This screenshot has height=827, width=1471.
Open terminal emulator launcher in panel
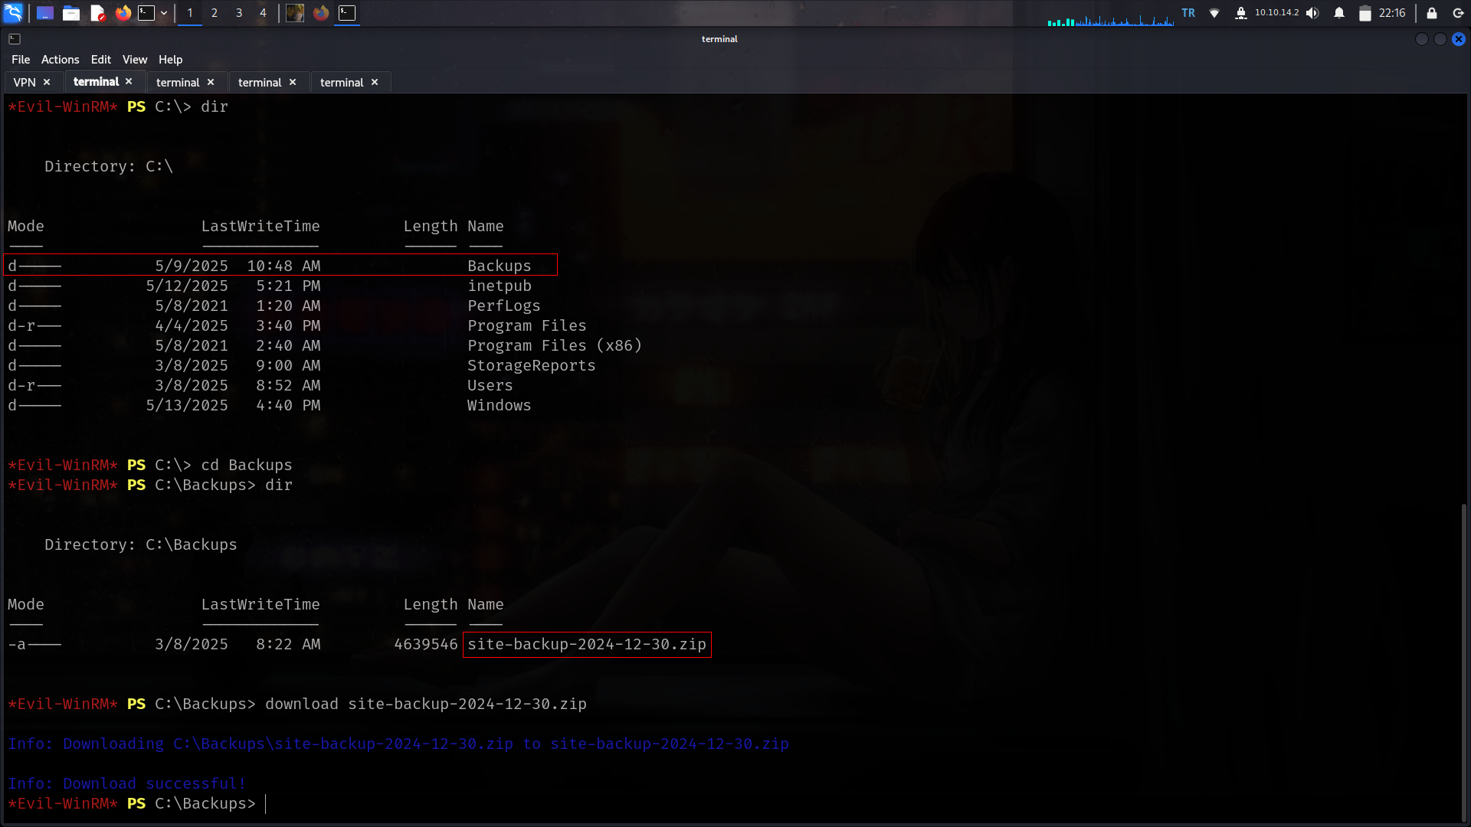pyautogui.click(x=146, y=13)
